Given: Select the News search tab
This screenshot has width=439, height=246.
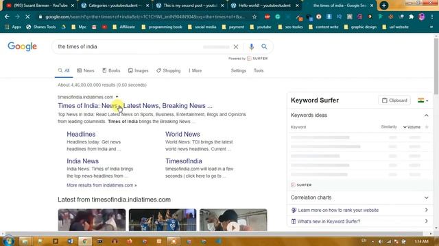Looking at the screenshot, I should click(x=86, y=70).
